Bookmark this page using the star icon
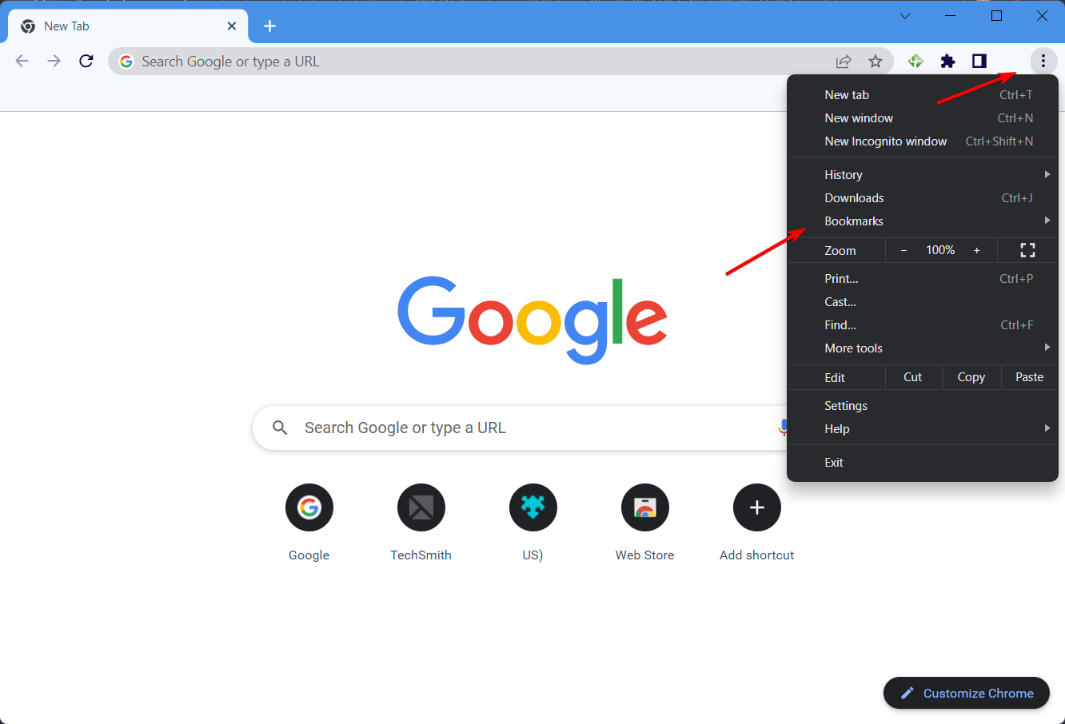The width and height of the screenshot is (1065, 724). pyautogui.click(x=876, y=61)
